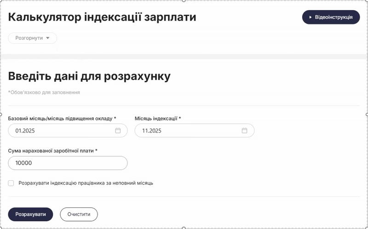Viewport: 368px width, 229px height.
Task: Click the Сума нарахованої заробітної плати label
Action: point(53,150)
